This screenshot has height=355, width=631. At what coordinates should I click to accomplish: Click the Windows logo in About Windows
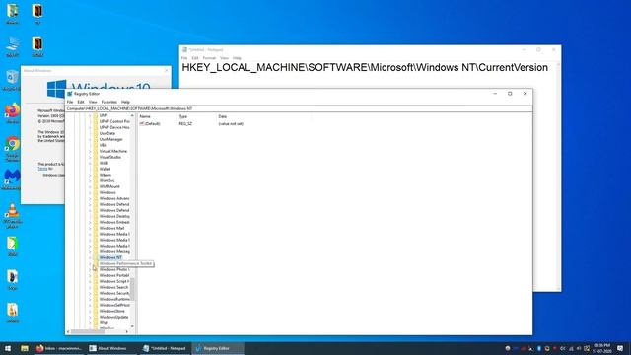click(x=56, y=89)
